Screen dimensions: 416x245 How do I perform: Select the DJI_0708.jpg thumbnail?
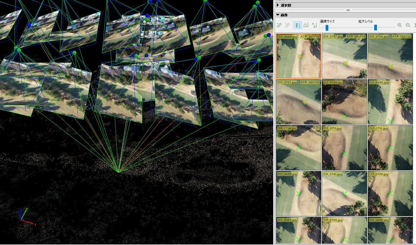coord(344,230)
